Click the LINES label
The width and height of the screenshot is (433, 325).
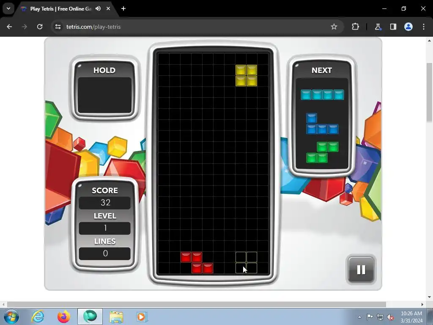[105, 241]
